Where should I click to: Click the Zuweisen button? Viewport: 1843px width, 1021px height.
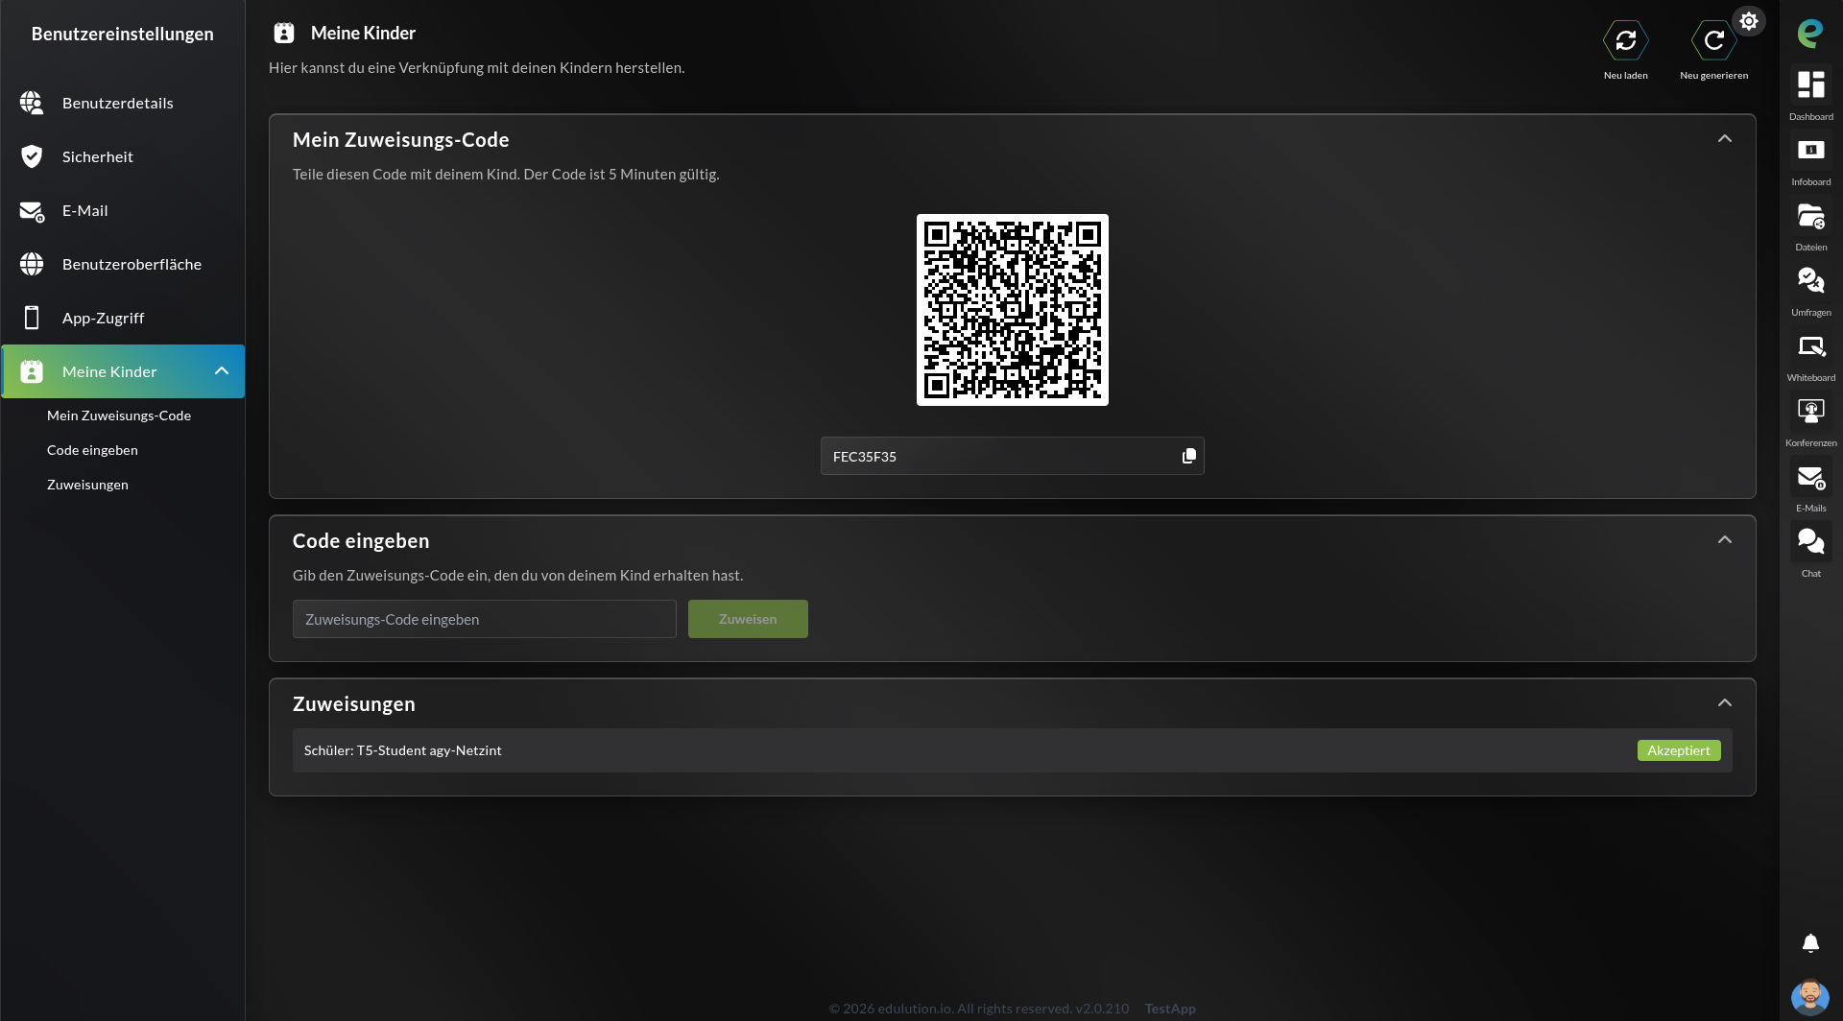(748, 619)
